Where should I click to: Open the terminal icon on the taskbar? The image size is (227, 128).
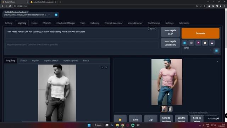pos(138,125)
